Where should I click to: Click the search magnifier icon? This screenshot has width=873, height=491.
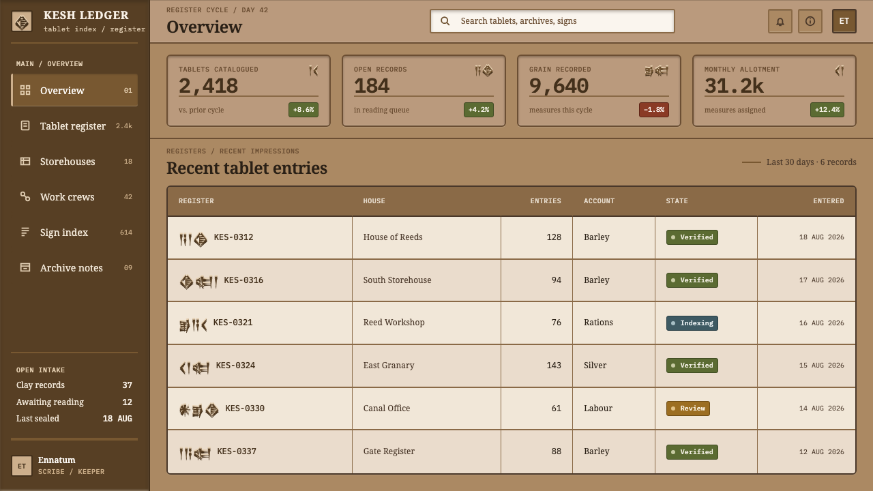tap(445, 21)
